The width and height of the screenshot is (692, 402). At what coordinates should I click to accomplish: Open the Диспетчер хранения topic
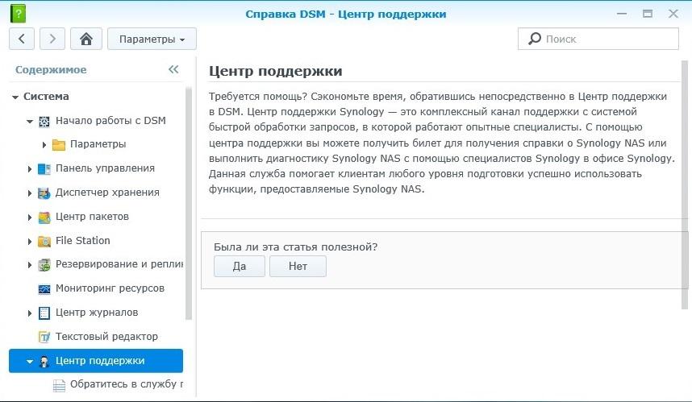click(x=107, y=193)
